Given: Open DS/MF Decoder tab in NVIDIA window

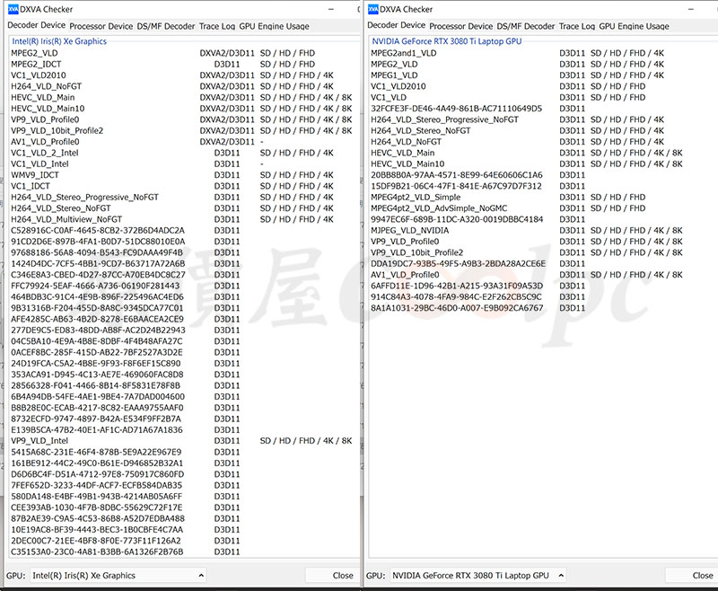Looking at the screenshot, I should (x=526, y=26).
